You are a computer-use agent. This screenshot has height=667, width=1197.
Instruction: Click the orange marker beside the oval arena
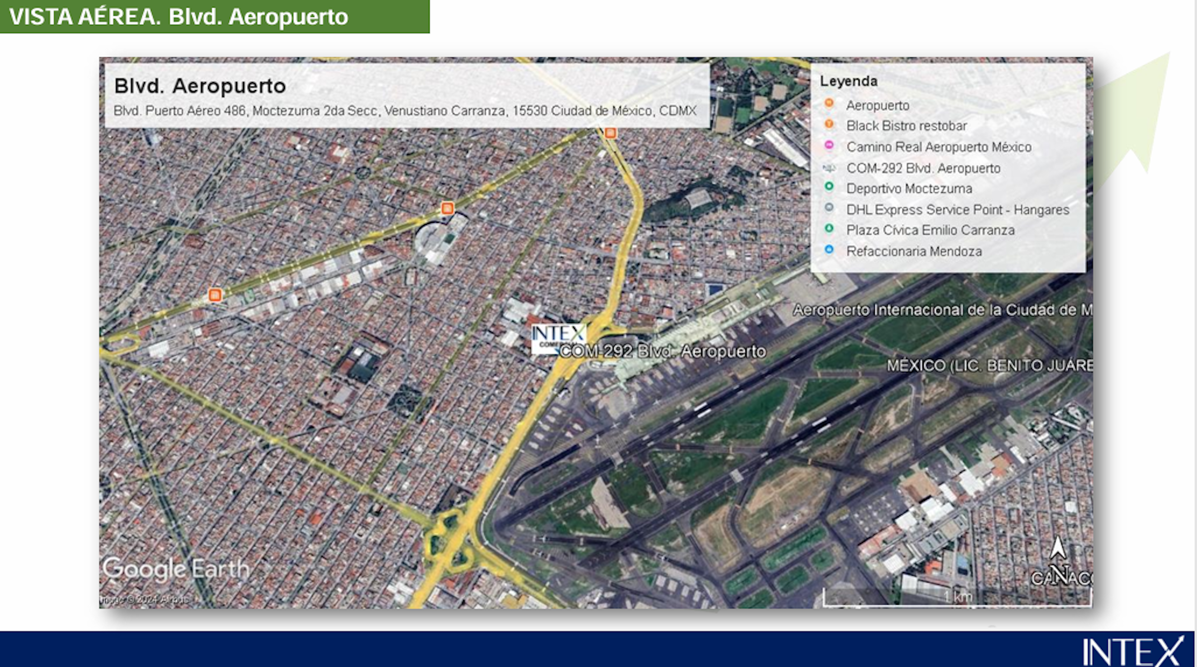pos(447,208)
